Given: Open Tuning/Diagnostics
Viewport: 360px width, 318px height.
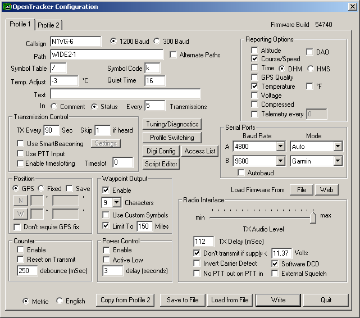Looking at the screenshot, I should [x=172, y=124].
